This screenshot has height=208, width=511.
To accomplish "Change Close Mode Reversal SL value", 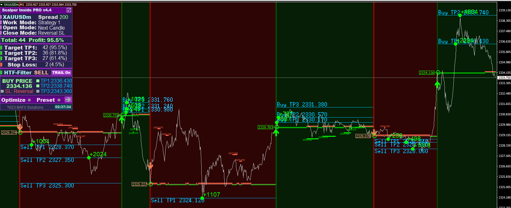I will 51,33.
